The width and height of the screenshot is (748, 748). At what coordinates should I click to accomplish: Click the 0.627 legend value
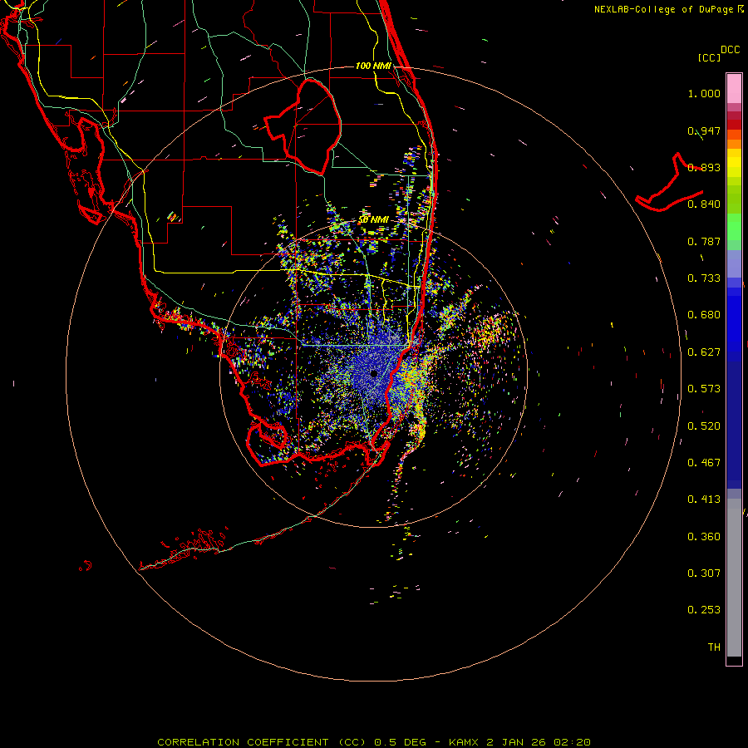tap(704, 352)
